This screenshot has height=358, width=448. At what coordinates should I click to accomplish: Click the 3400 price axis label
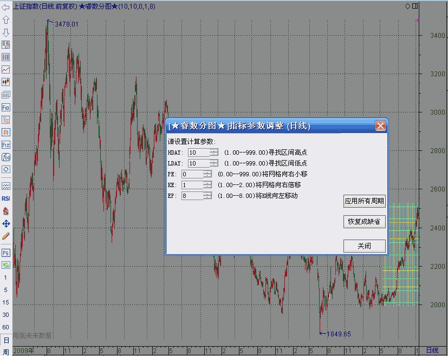point(438,36)
